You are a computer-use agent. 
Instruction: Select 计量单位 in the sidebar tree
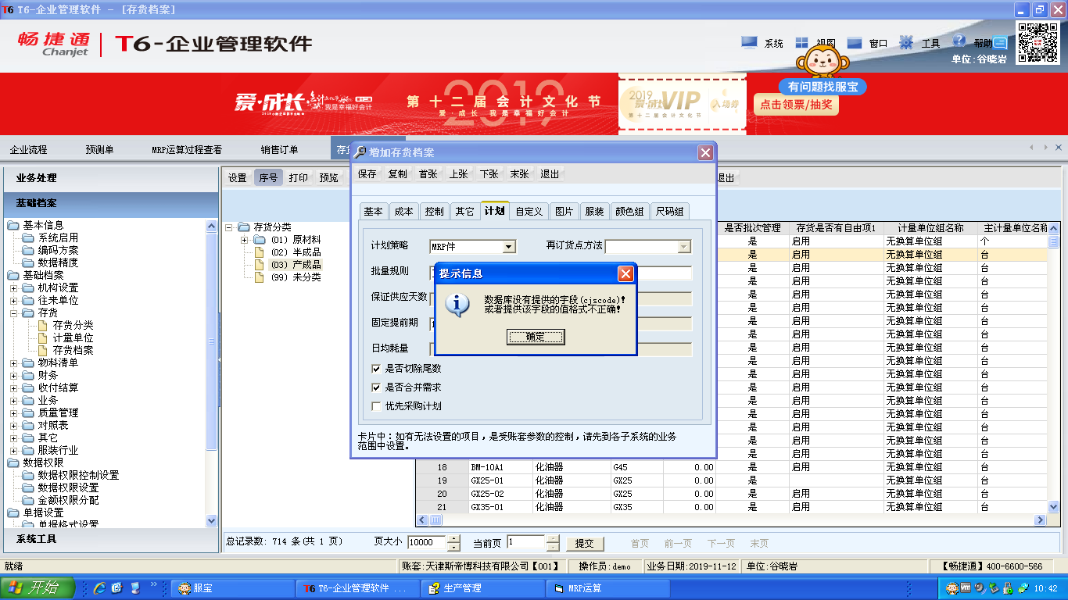tap(73, 338)
